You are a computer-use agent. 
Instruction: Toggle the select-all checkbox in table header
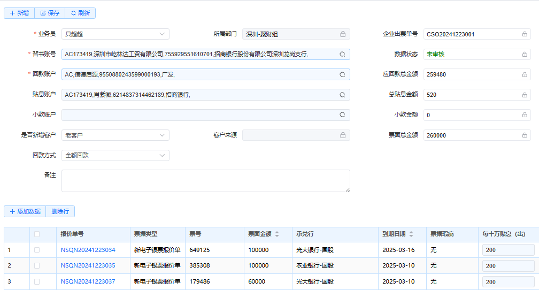tap(37, 234)
